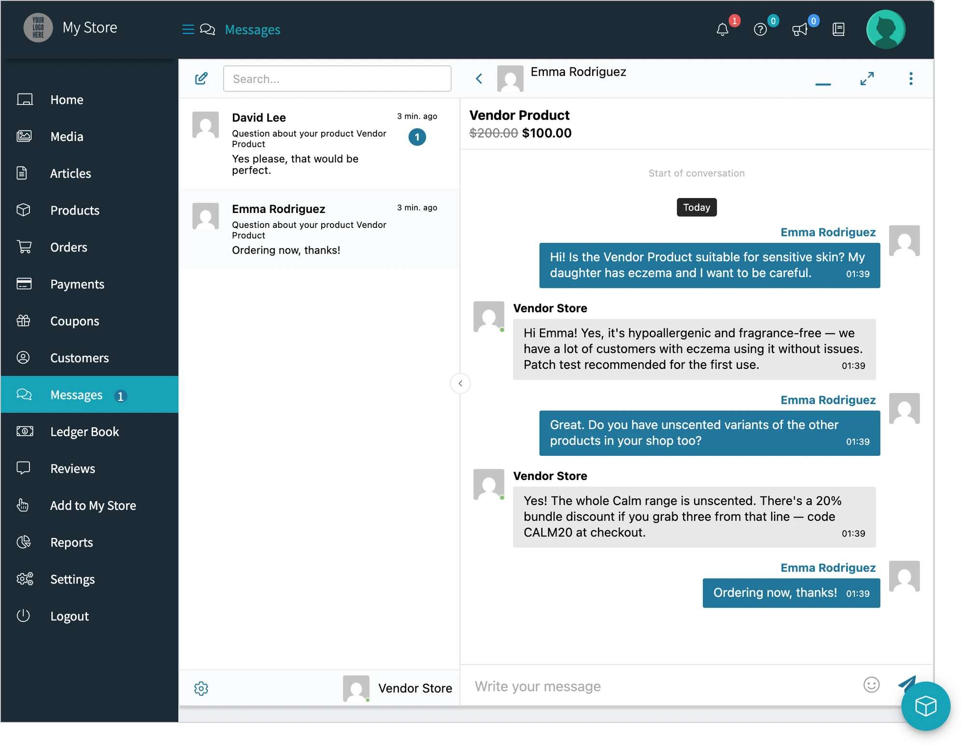The height and width of the screenshot is (747, 966).
Task: Open Media section
Action: pyautogui.click(x=90, y=137)
